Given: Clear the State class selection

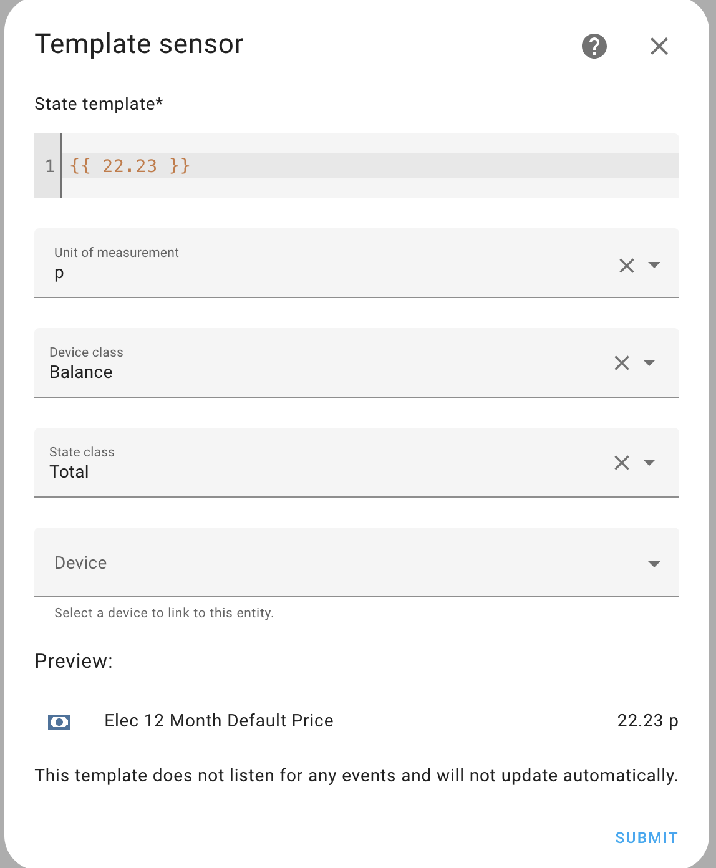Looking at the screenshot, I should click(x=621, y=463).
